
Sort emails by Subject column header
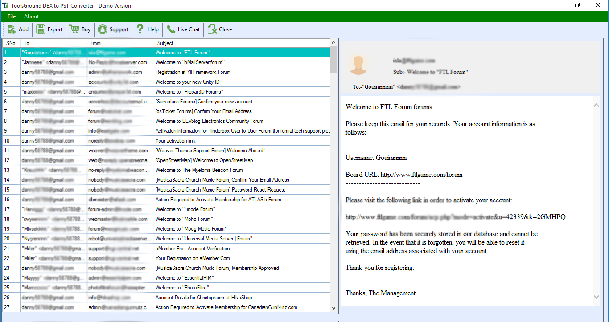coord(165,43)
